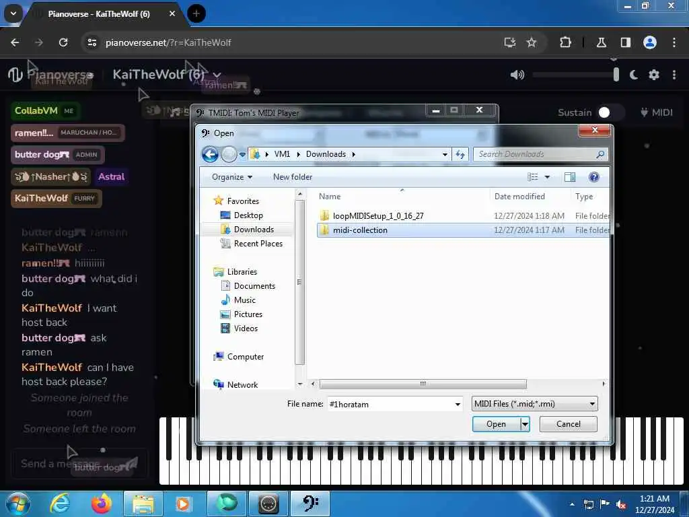The height and width of the screenshot is (517, 689).
Task: Open Pianoverse three-dot menu
Action: pos(674,75)
